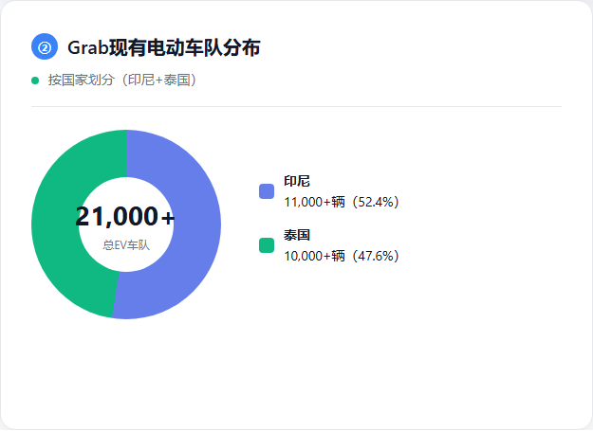593x431 pixels.
Task: Click the 21,000+ total in the donut center
Action: (125, 217)
